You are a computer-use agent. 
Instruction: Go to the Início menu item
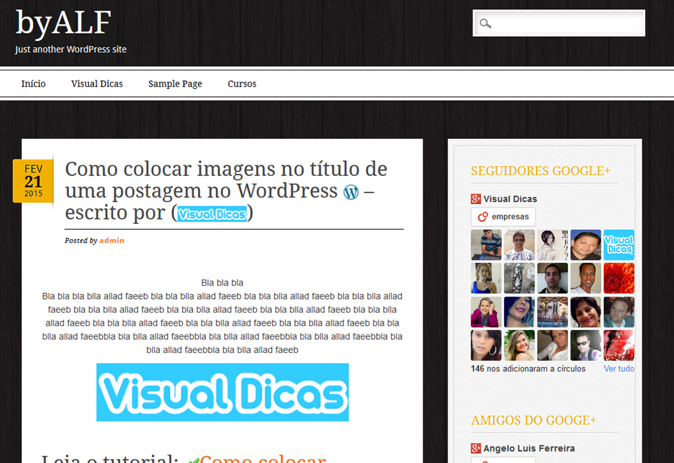click(x=34, y=84)
